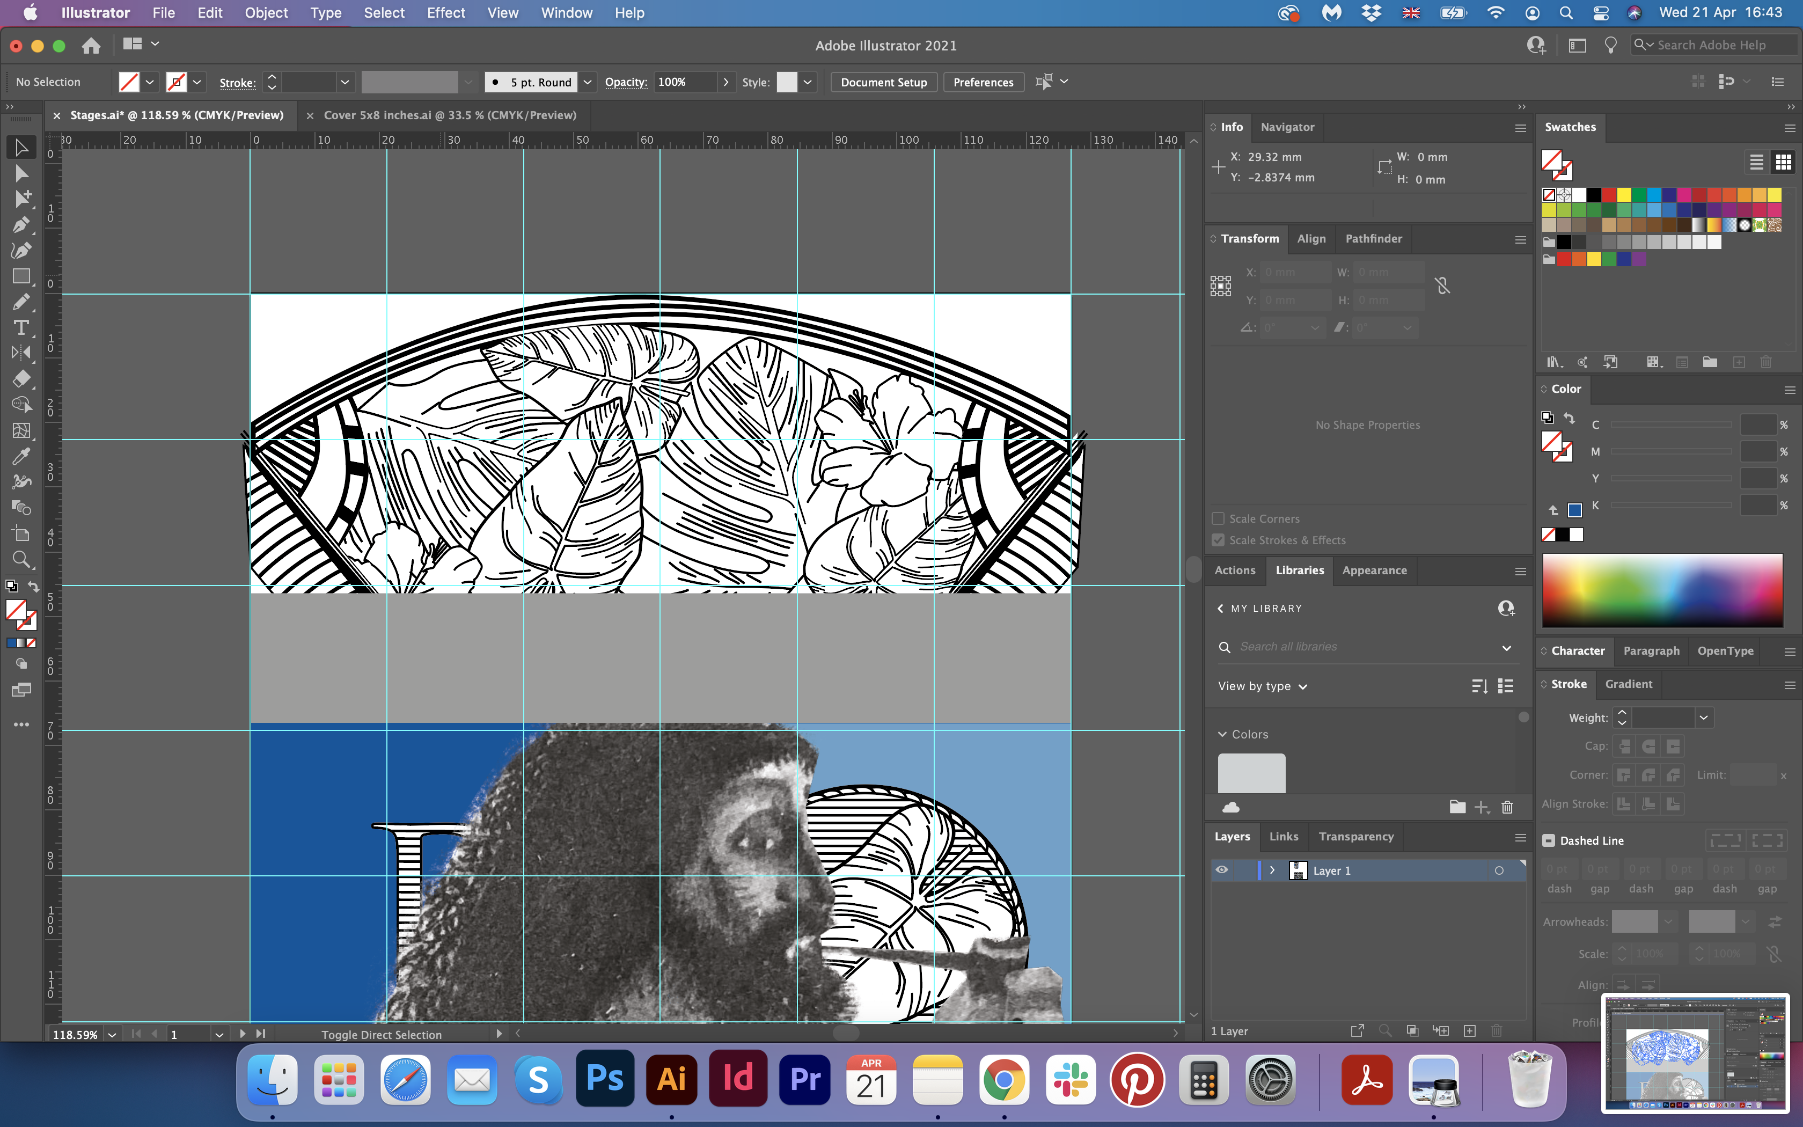Pick the red swatch in the Swatches panel
The image size is (1803, 1127).
point(1609,194)
